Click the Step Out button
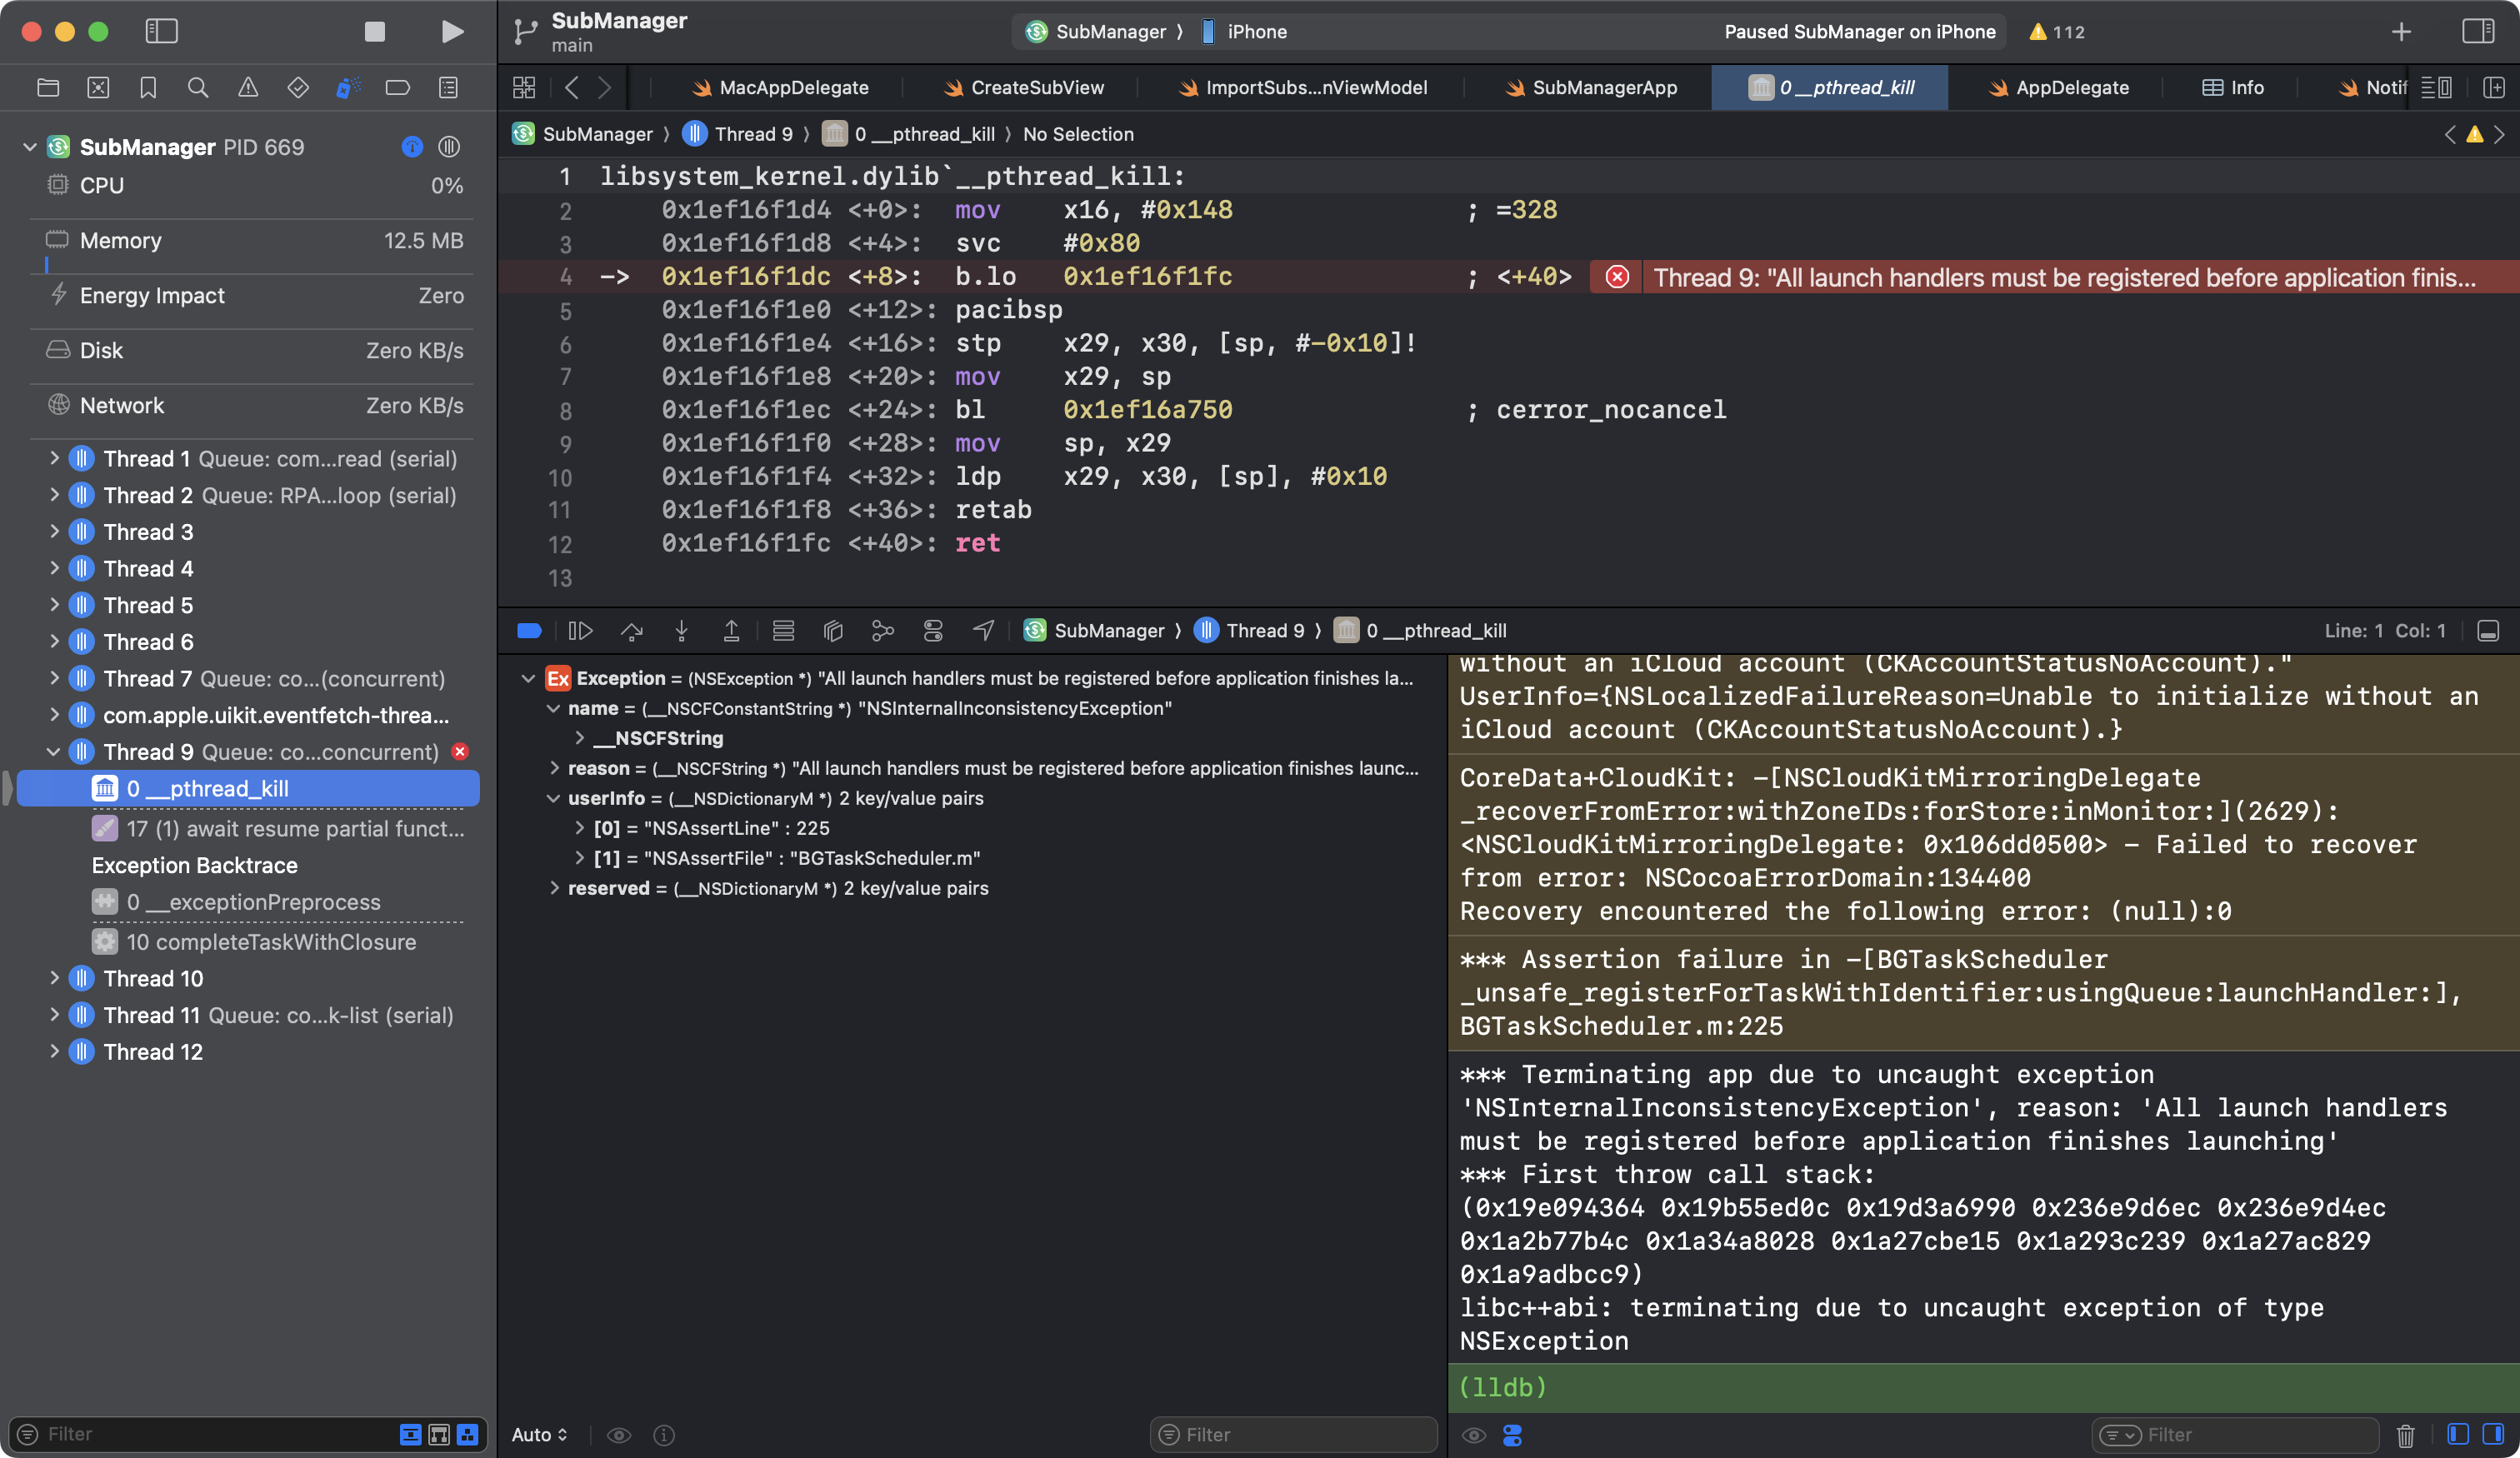Viewport: 2520px width, 1458px height. pyautogui.click(x=731, y=631)
